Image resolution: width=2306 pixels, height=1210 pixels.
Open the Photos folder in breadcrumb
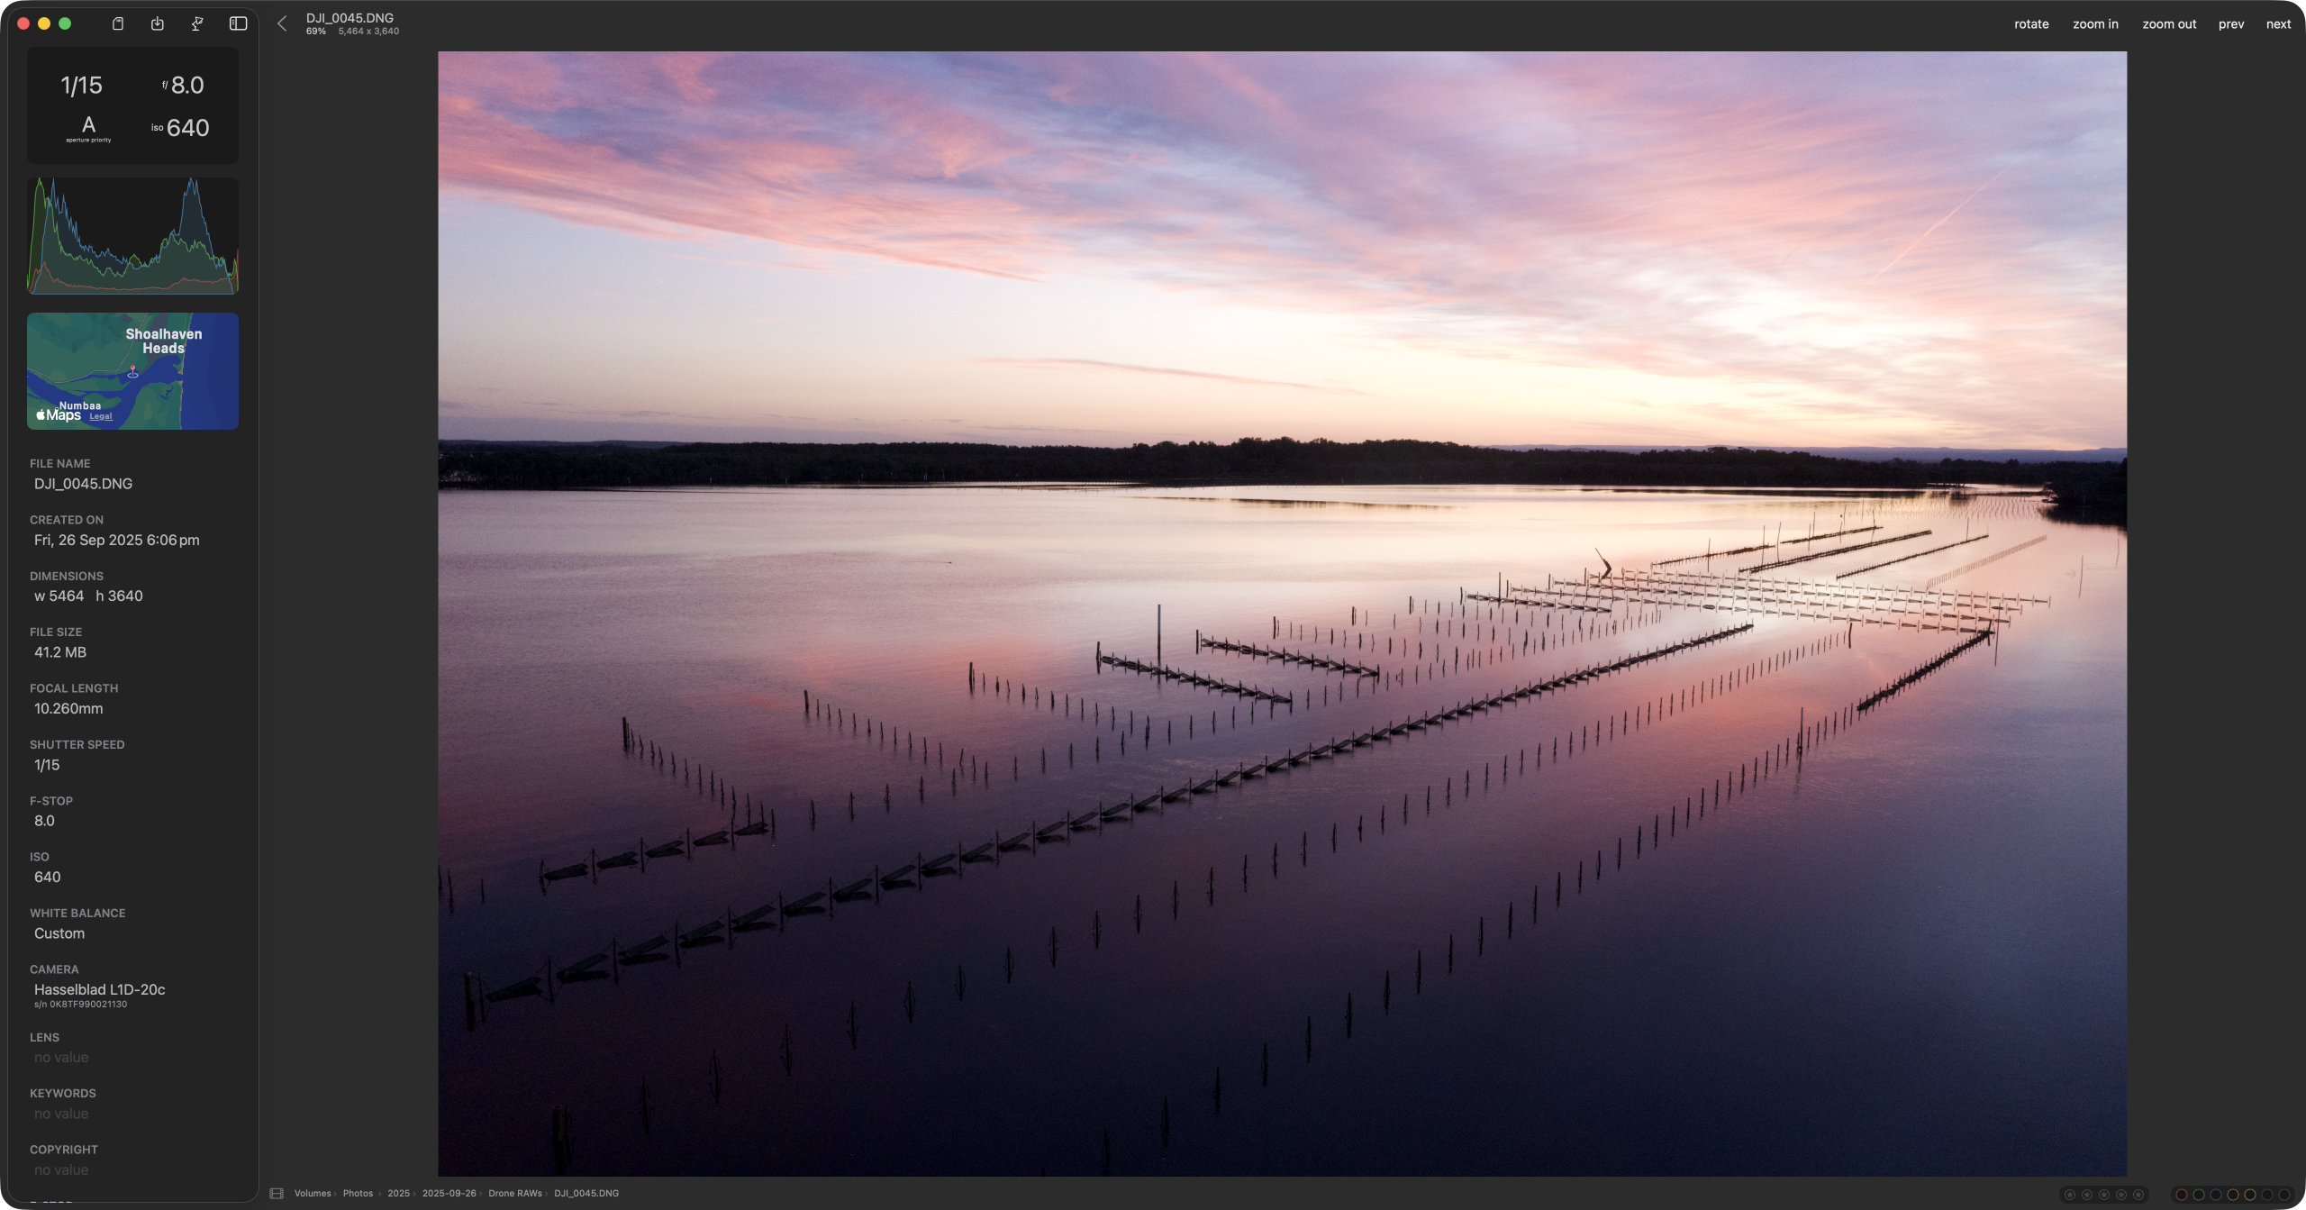tap(358, 1194)
